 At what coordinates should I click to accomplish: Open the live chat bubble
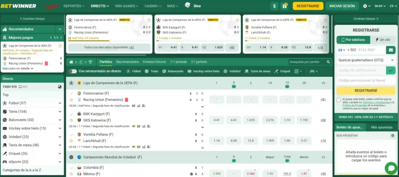pyautogui.click(x=391, y=168)
